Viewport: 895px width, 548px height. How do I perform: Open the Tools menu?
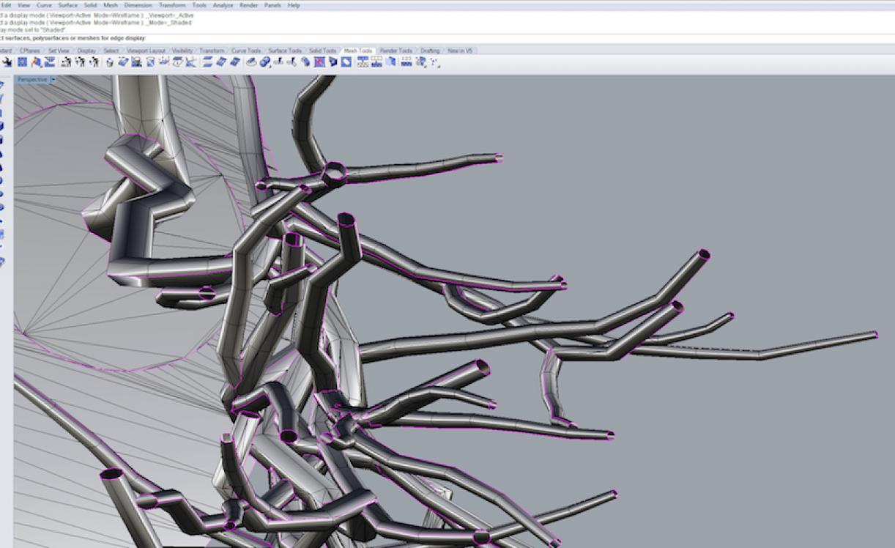(199, 5)
